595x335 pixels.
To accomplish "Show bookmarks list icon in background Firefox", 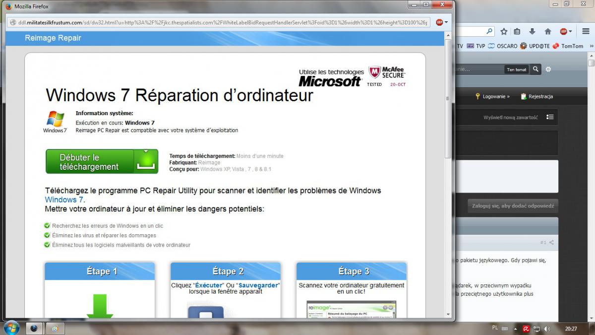I will tap(518, 31).
